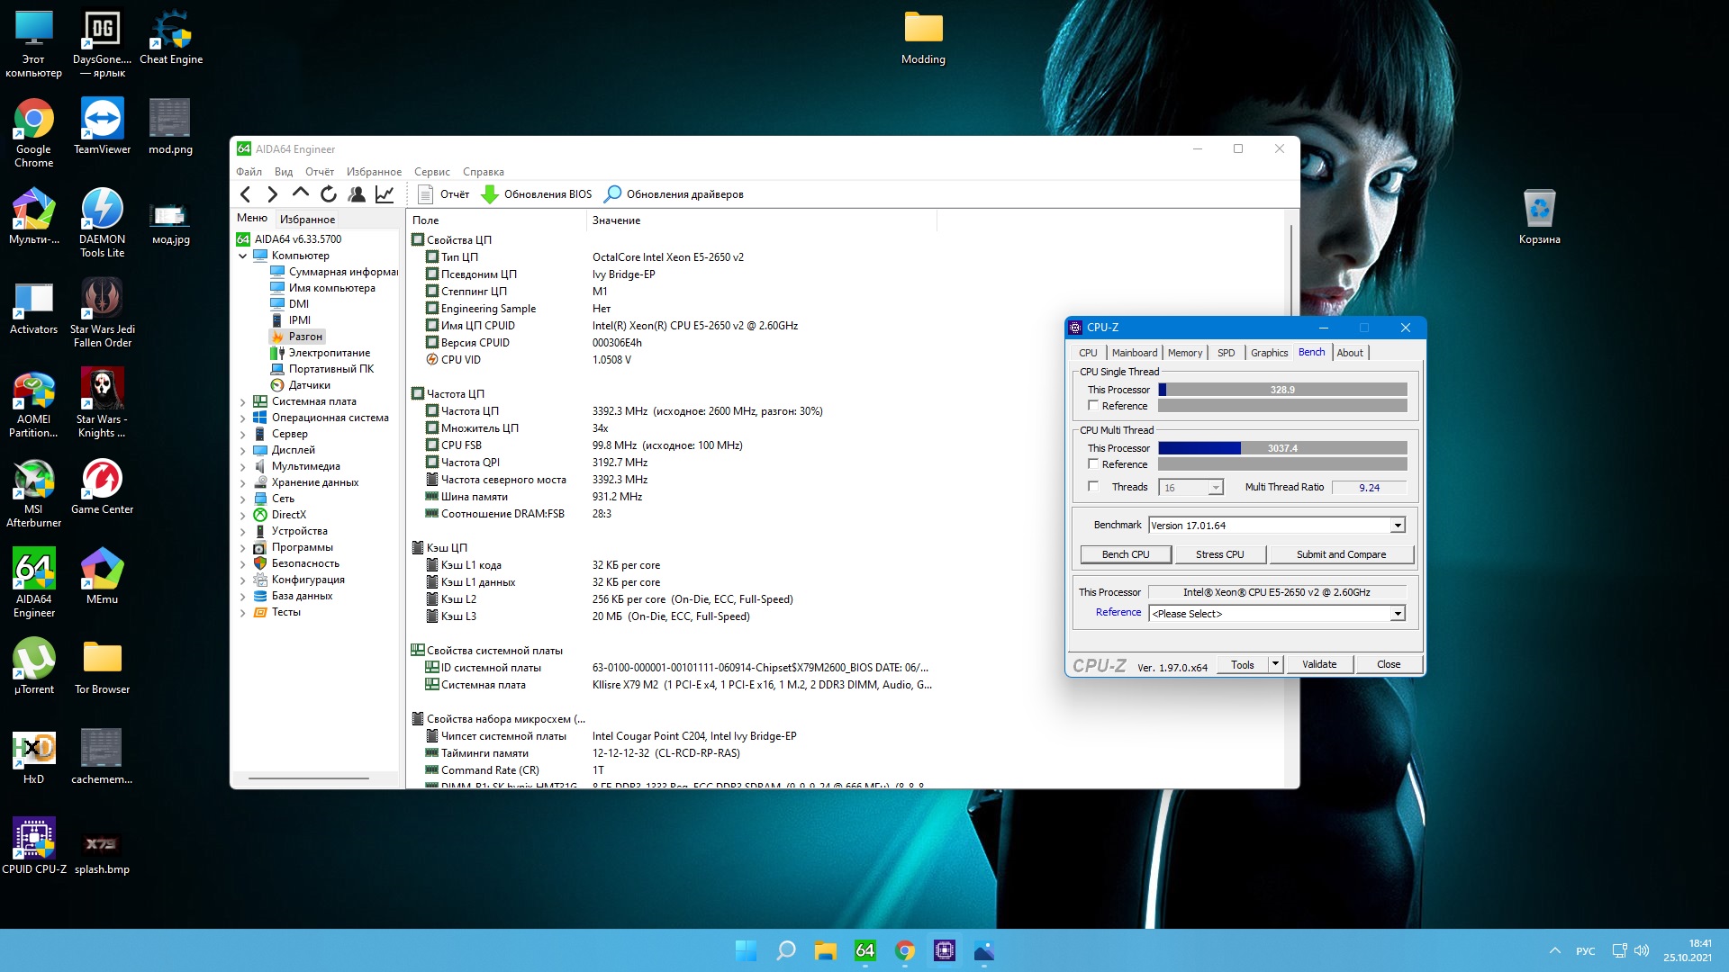Click the refresh icon in AIDA64 toolbar
Viewport: 1729px width, 972px height.
point(329,194)
